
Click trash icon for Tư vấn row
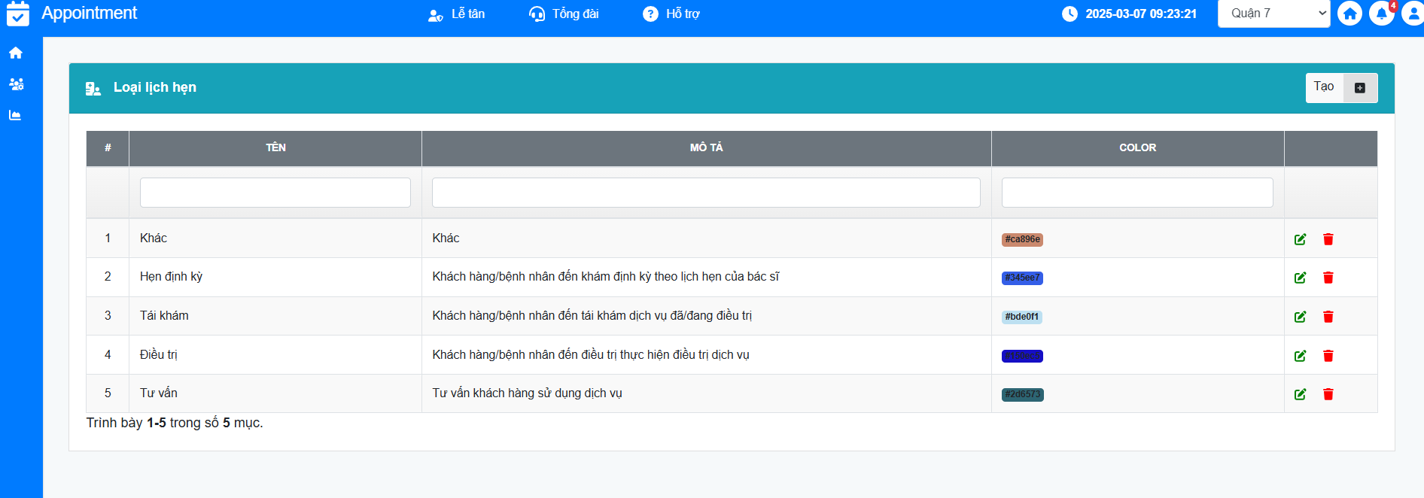coord(1328,394)
